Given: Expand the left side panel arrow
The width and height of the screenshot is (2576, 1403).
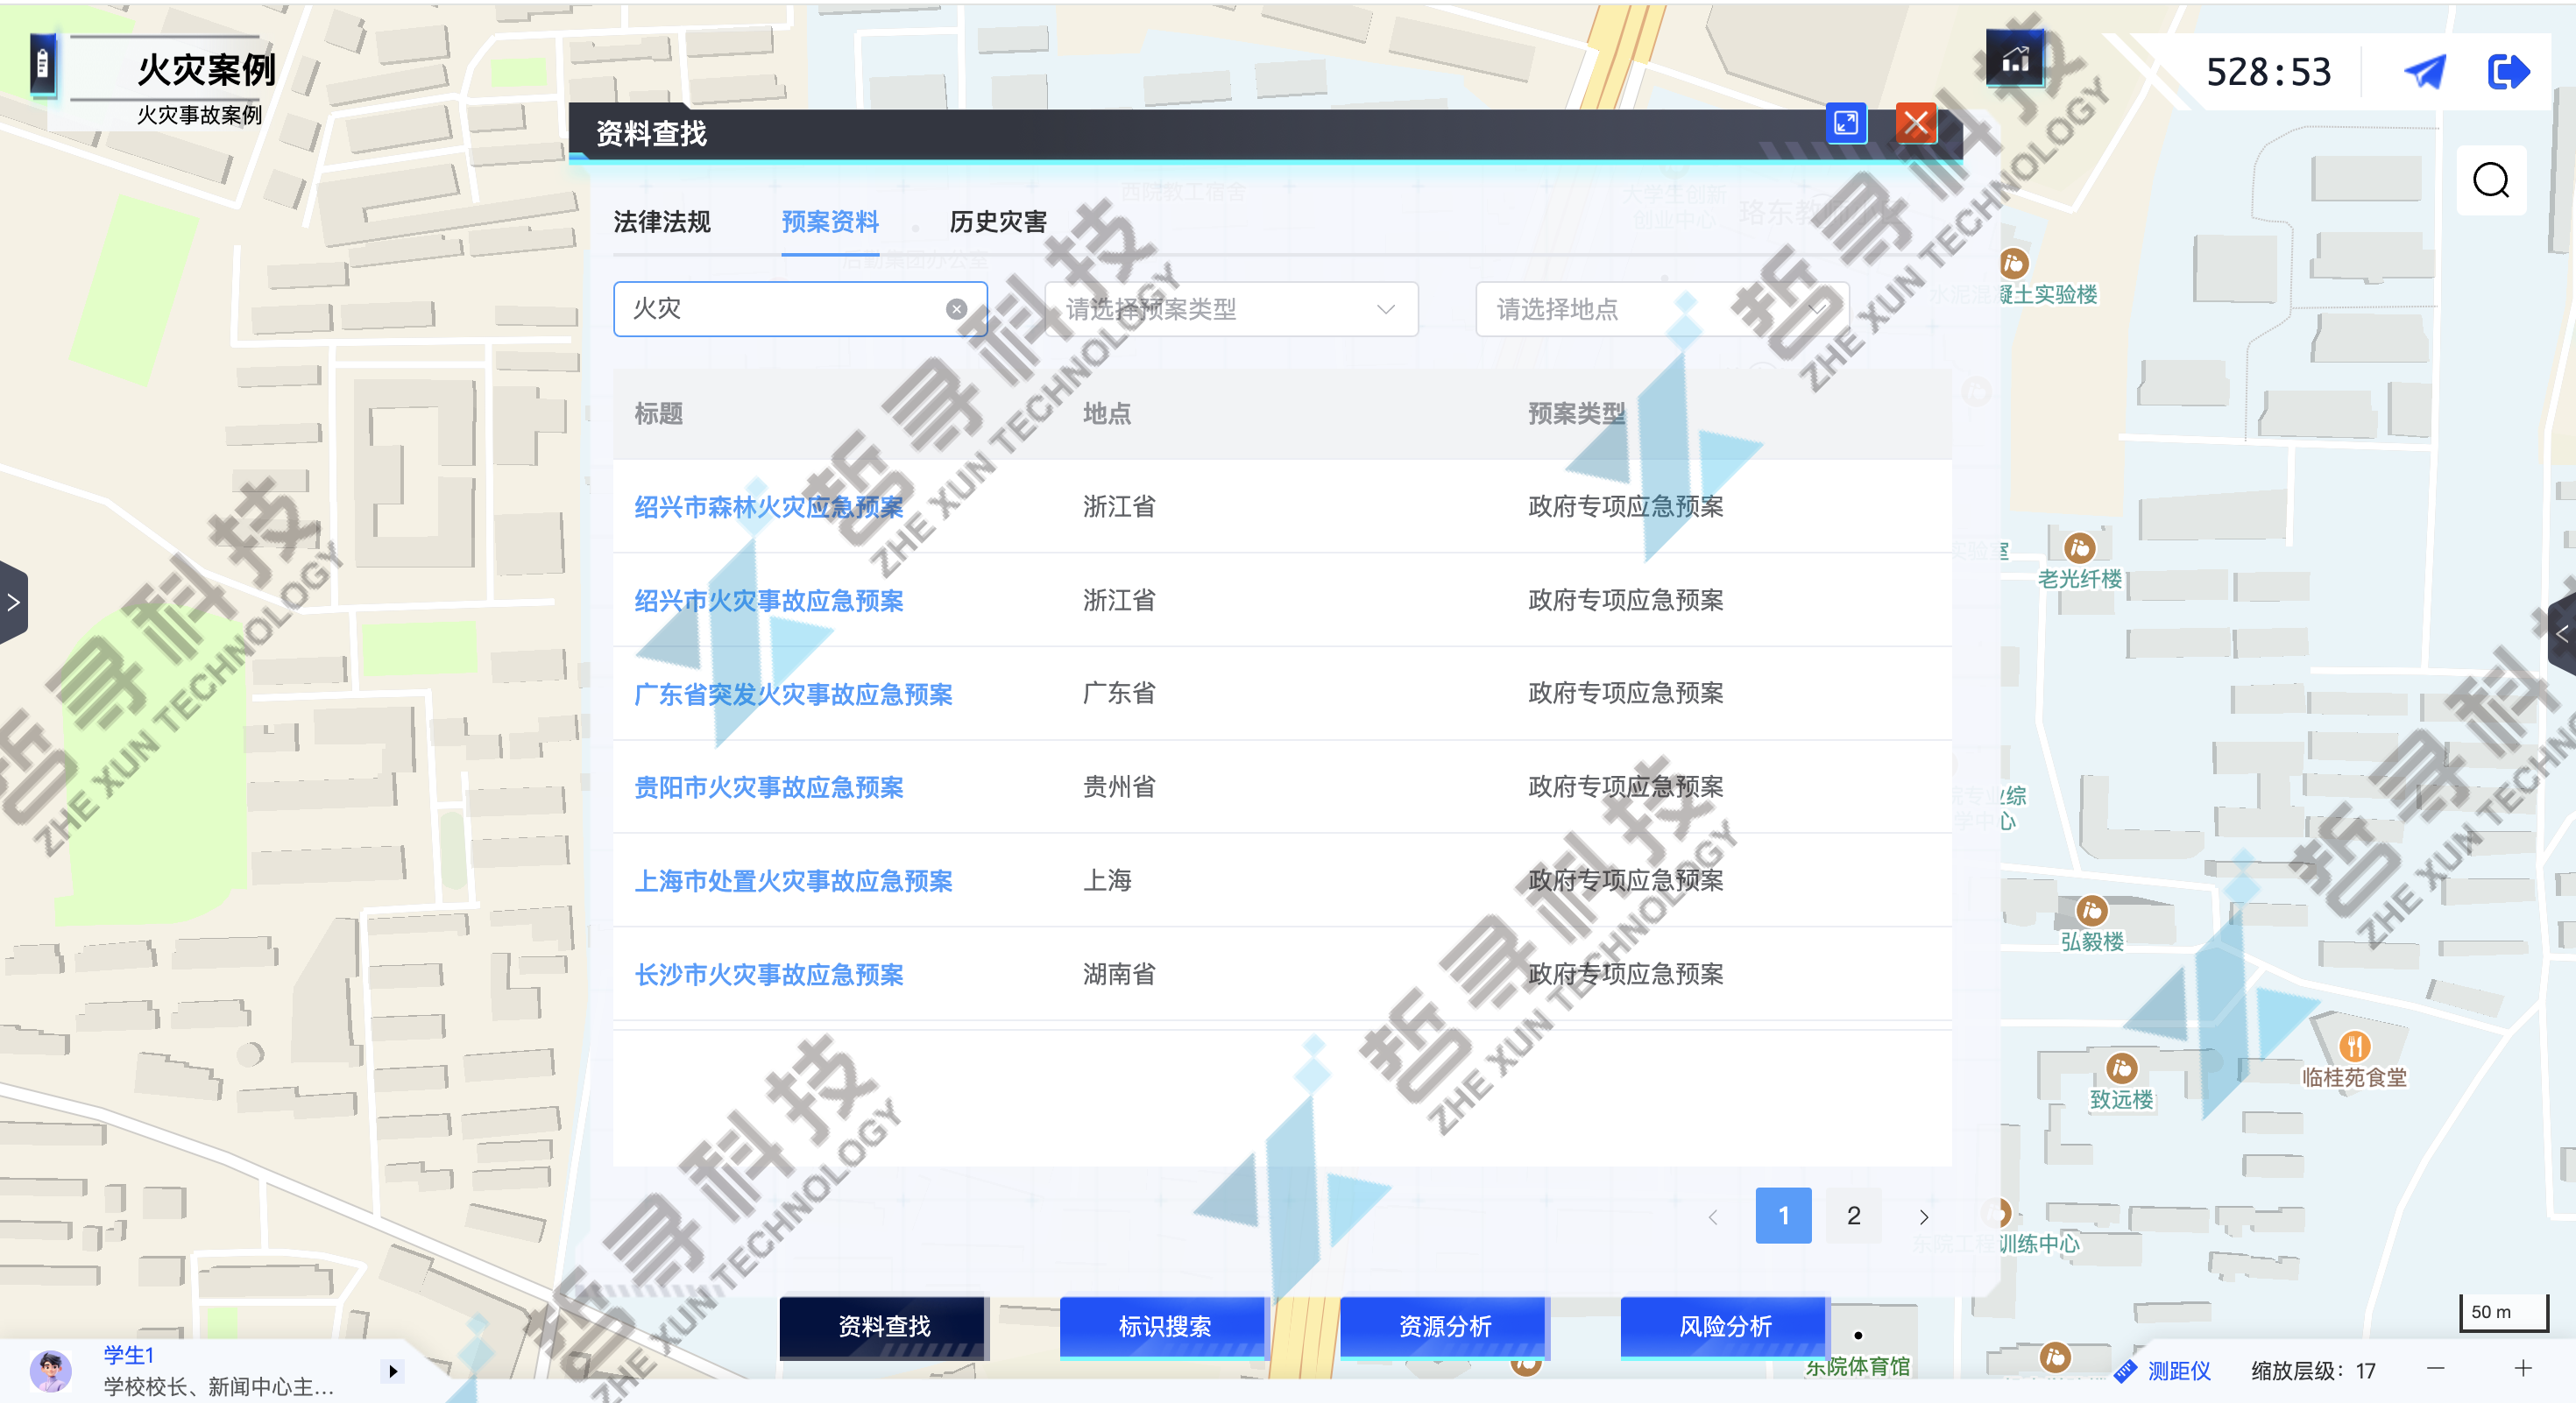Looking at the screenshot, I should tap(13, 603).
